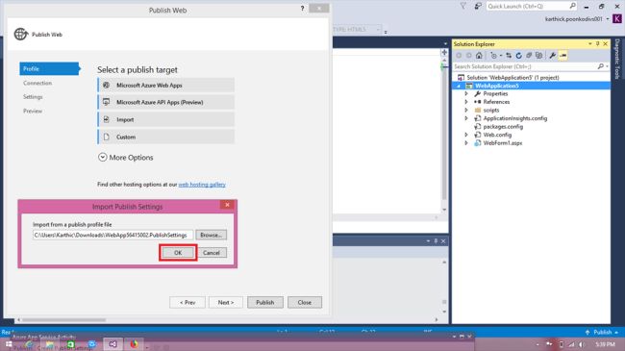The width and height of the screenshot is (625, 351).
Task: Switch to the Settings step
Action: click(33, 97)
